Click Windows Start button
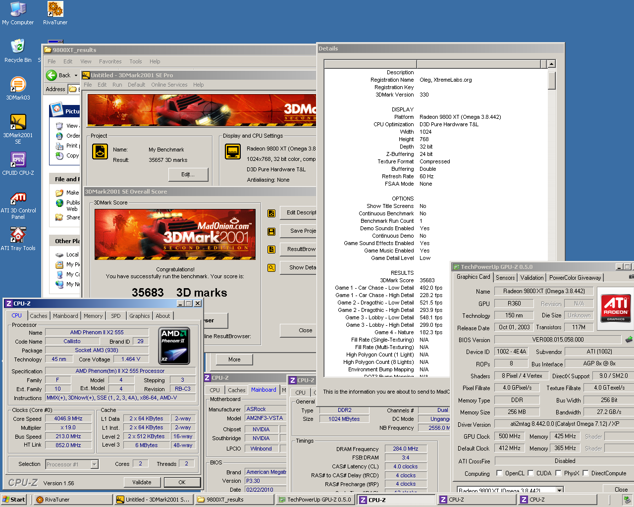Image resolution: width=634 pixels, height=507 pixels. [x=14, y=500]
